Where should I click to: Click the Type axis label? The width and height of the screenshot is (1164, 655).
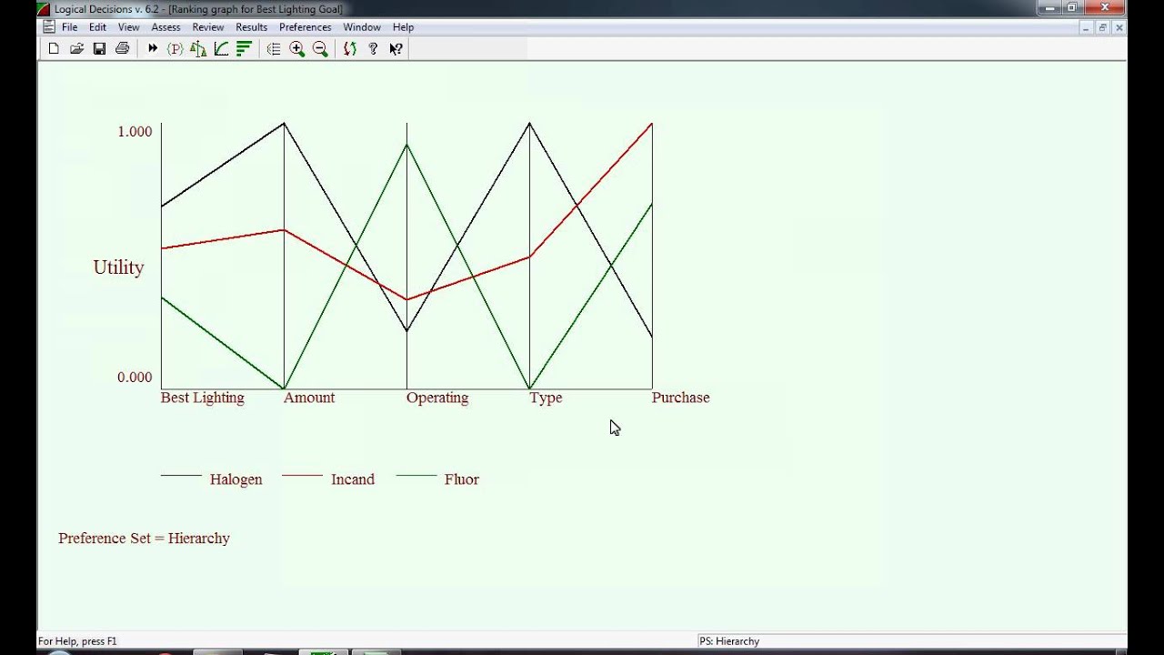click(547, 398)
